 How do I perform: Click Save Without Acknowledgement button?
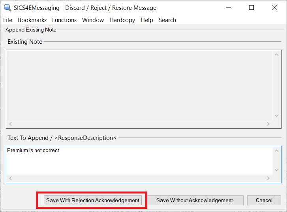[x=194, y=200]
